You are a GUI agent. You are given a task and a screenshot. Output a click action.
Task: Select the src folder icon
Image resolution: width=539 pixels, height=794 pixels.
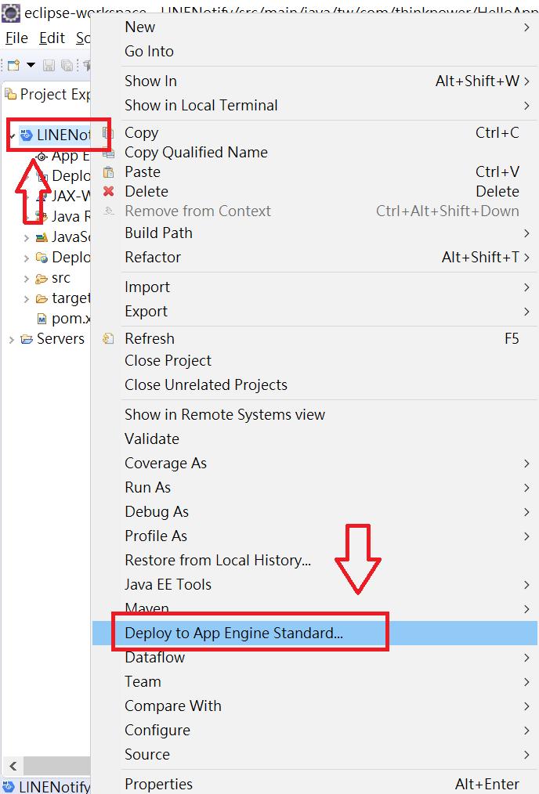pos(42,279)
